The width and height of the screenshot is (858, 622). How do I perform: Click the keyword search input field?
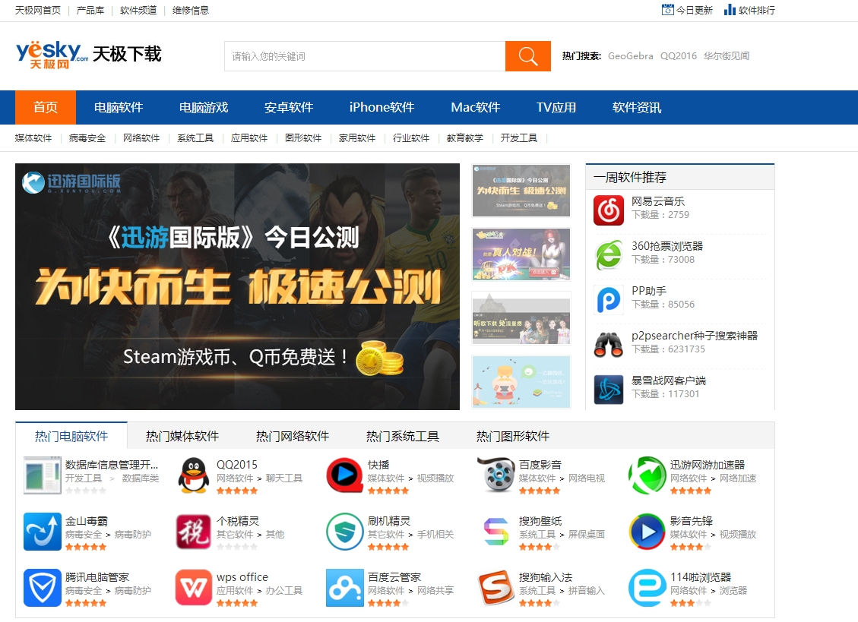[x=365, y=55]
